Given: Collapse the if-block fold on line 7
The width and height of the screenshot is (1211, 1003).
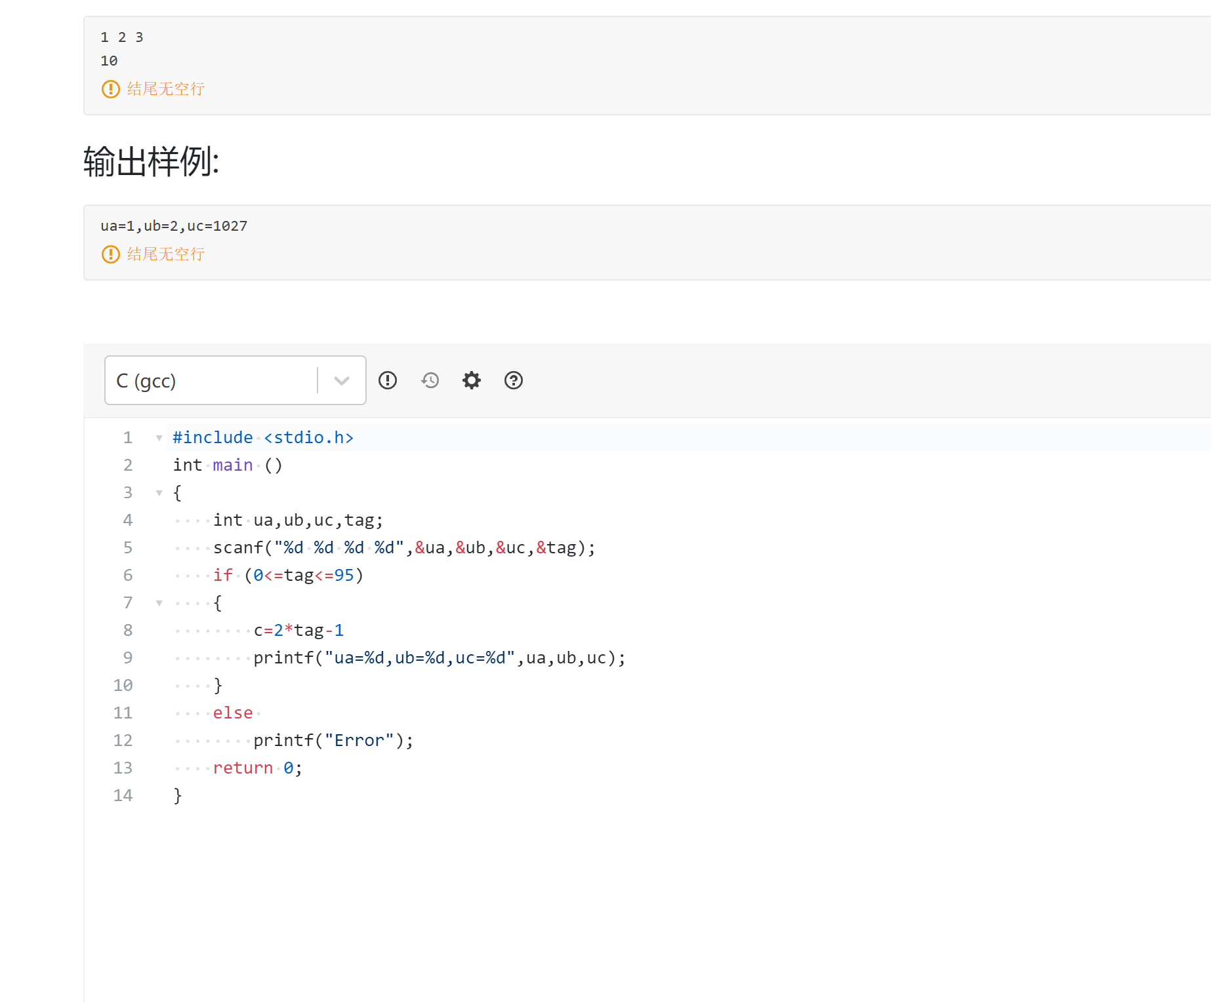Looking at the screenshot, I should pyautogui.click(x=159, y=603).
